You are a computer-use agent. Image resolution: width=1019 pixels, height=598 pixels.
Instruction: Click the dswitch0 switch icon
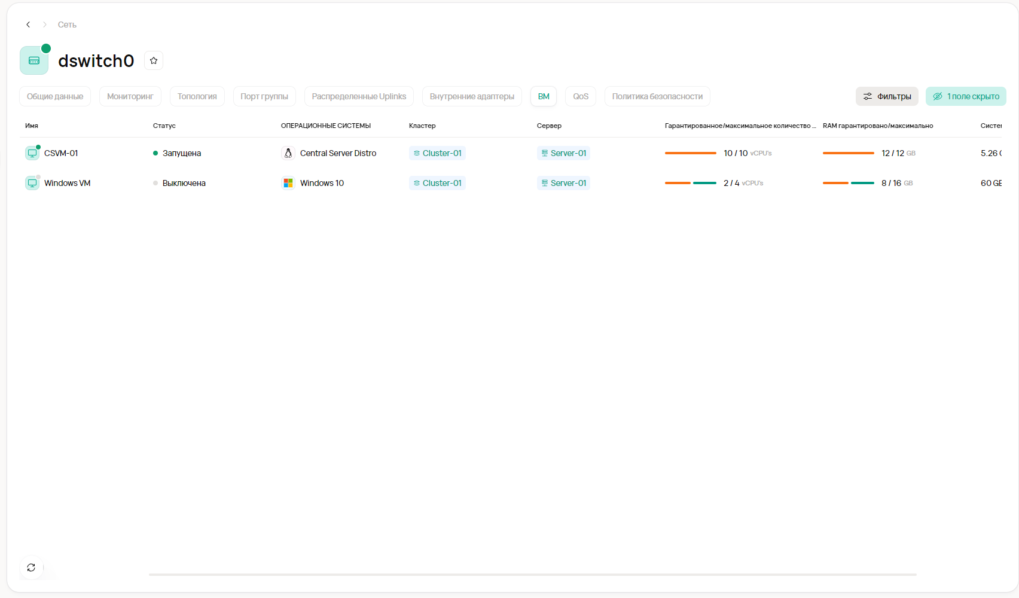34,60
